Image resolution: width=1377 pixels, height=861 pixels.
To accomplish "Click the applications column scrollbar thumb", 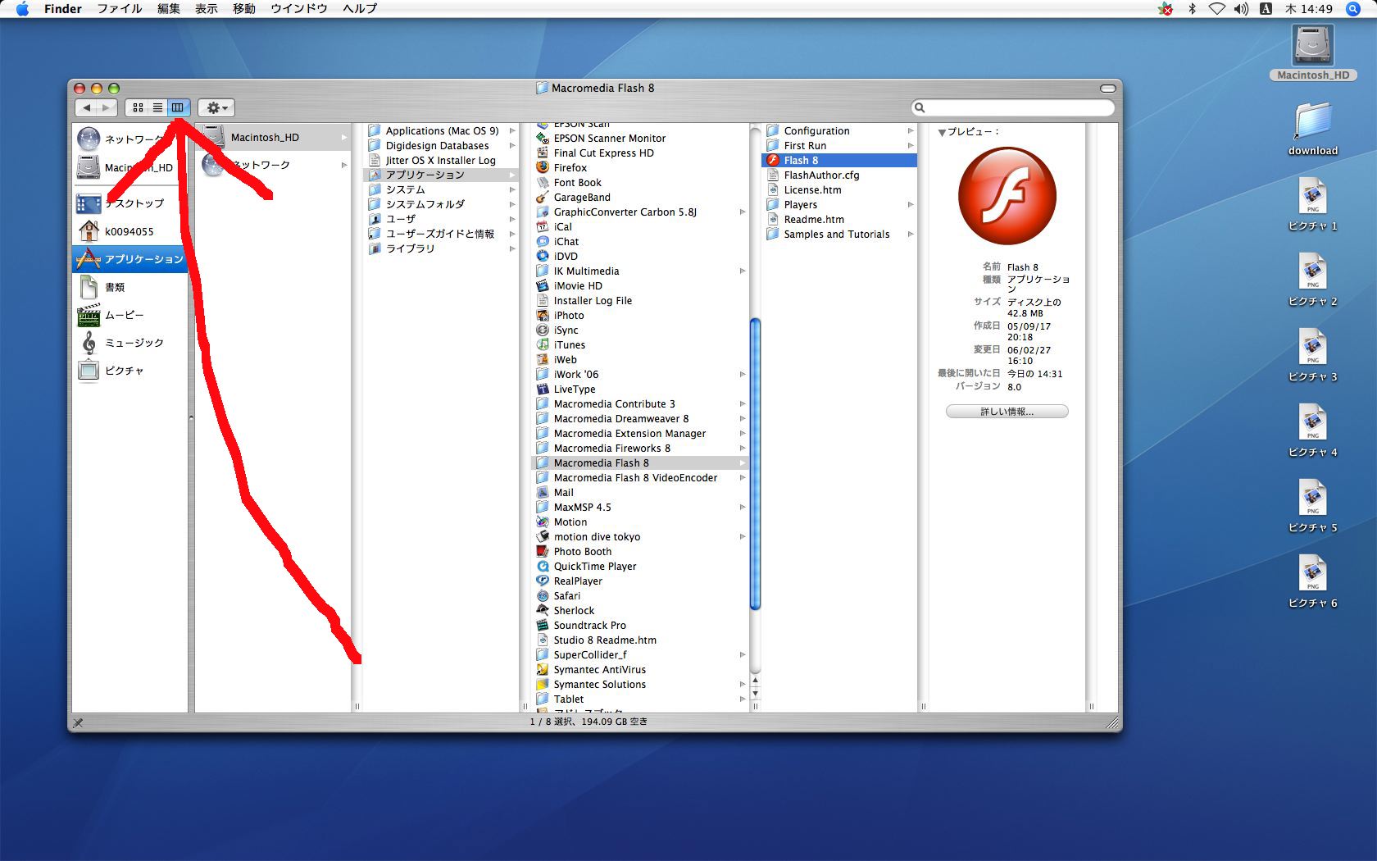I will [755, 464].
